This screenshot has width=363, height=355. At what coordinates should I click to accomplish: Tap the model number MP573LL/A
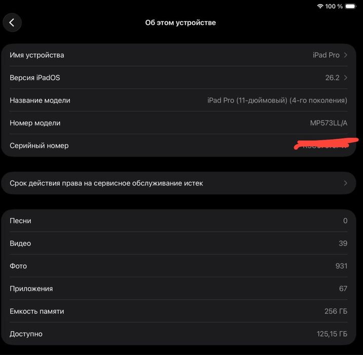pyautogui.click(x=329, y=123)
